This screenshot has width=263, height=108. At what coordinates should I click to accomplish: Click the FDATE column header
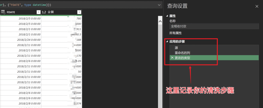tap(21, 12)
